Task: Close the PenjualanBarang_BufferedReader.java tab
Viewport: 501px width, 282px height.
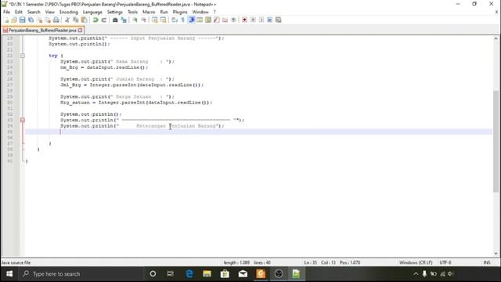Action: (80, 30)
